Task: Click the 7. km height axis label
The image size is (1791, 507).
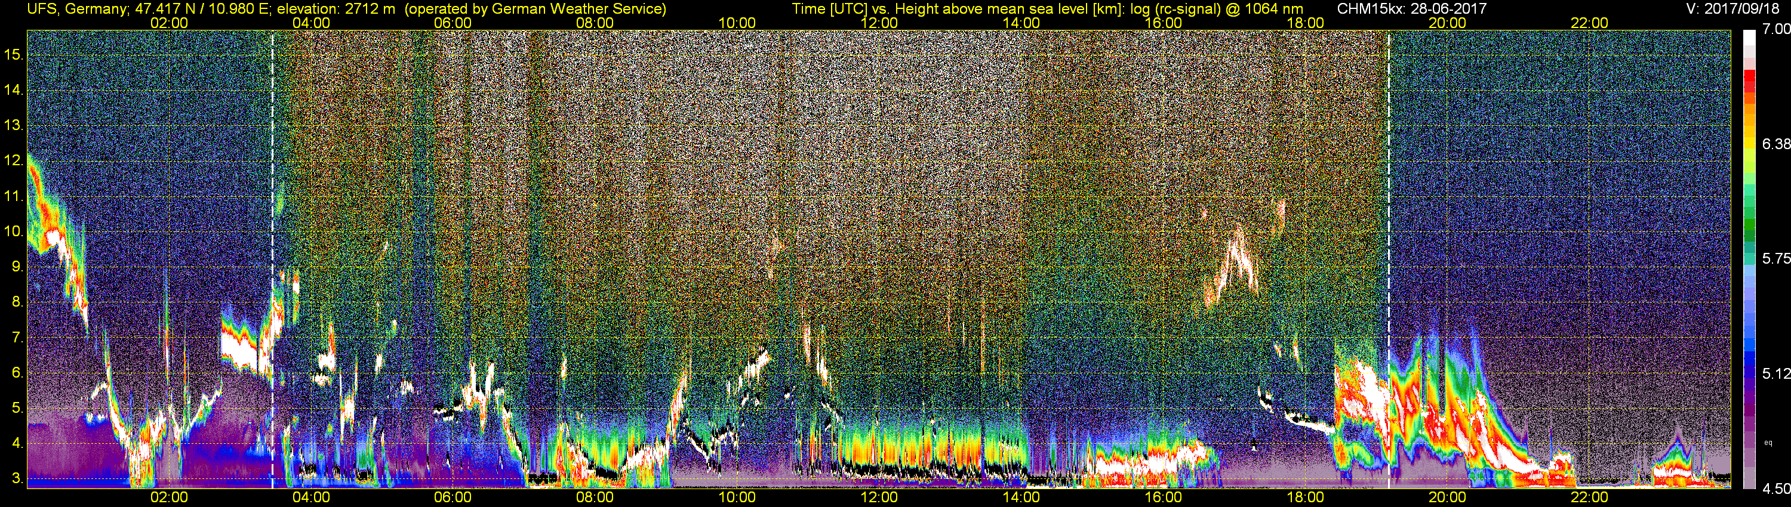Action: pos(17,338)
